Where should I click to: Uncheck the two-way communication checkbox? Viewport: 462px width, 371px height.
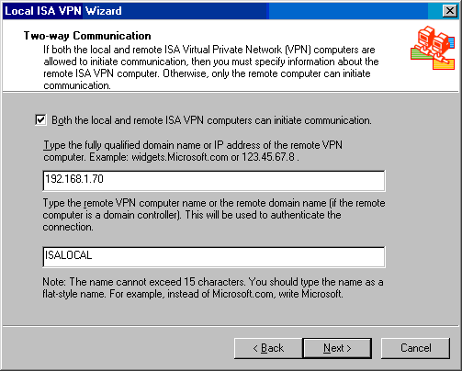coord(40,120)
